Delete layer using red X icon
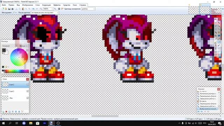224x126 pixels. click(6, 112)
